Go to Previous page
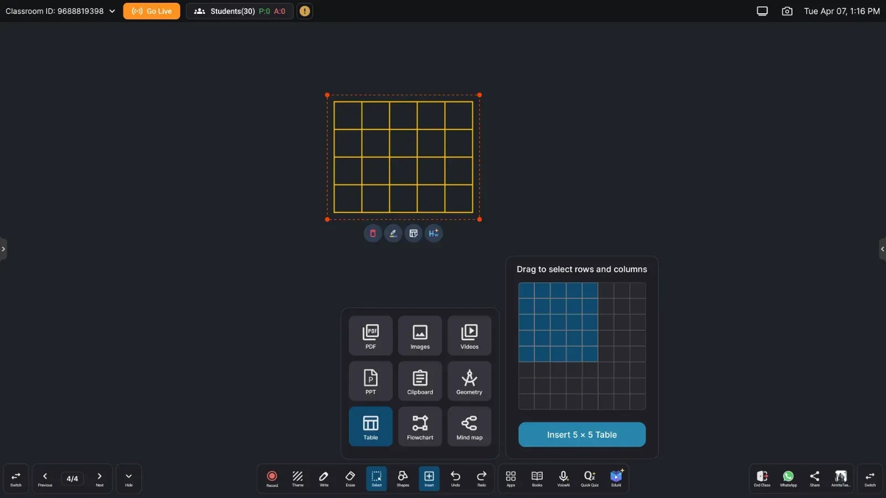886x498 pixels. 45,479
